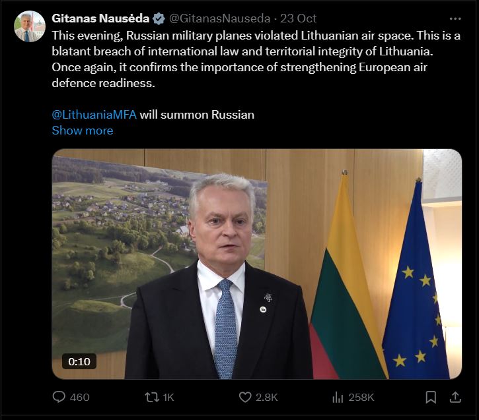Screen dimensions: 479x420
Task: Open the three-dot more options menu
Action: (x=454, y=18)
